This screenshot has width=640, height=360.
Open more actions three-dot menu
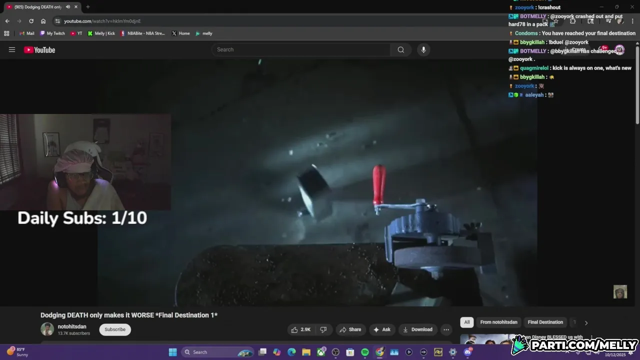coord(446,329)
